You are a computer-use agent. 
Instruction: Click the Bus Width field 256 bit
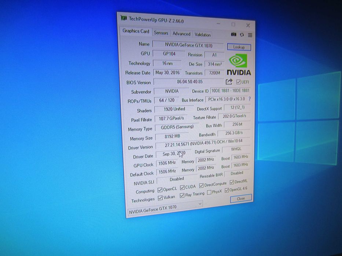[x=237, y=124]
